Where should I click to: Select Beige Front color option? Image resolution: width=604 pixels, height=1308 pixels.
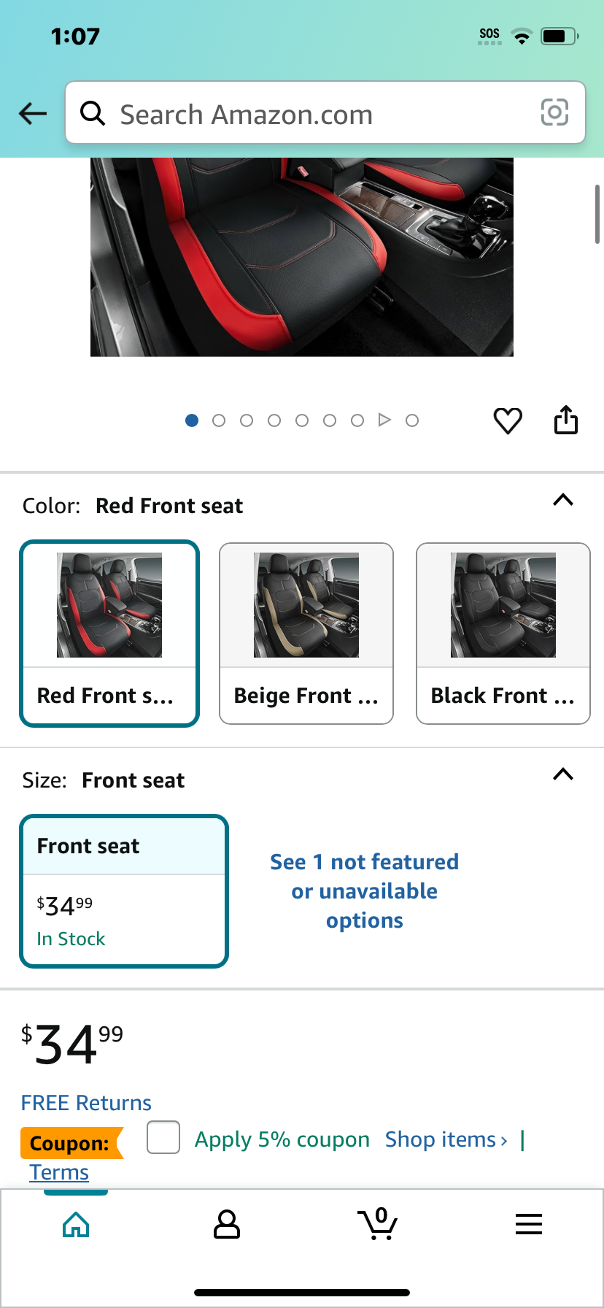pyautogui.click(x=306, y=634)
